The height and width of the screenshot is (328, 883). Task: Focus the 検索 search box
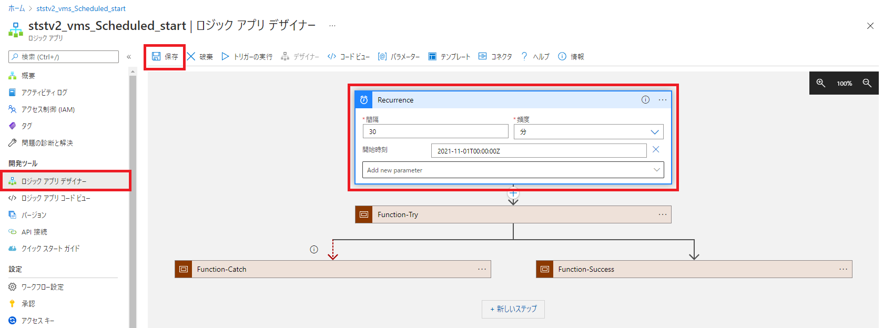point(64,57)
